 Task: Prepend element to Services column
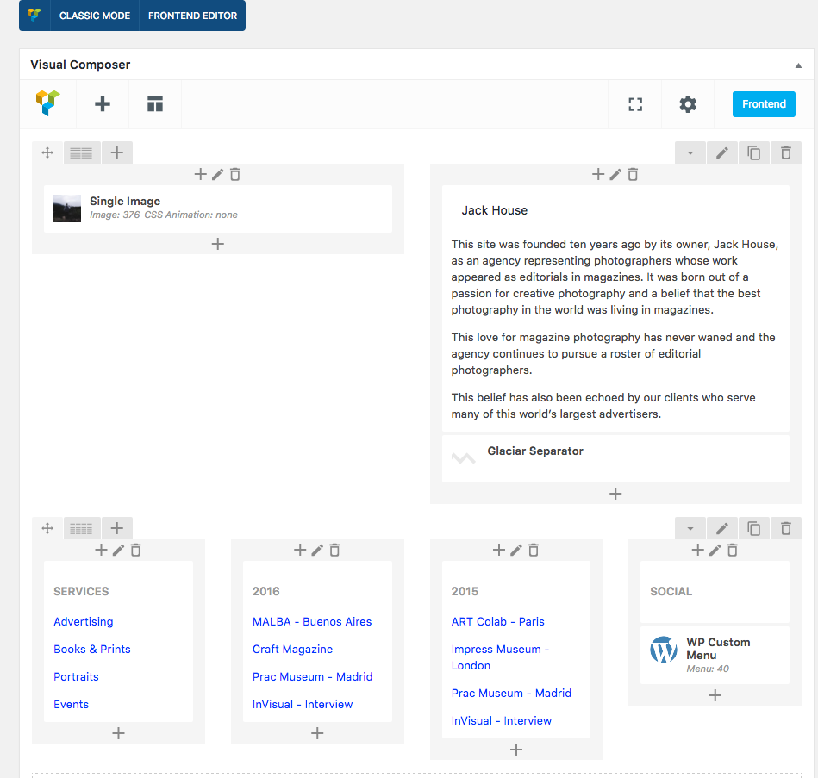[x=101, y=550]
